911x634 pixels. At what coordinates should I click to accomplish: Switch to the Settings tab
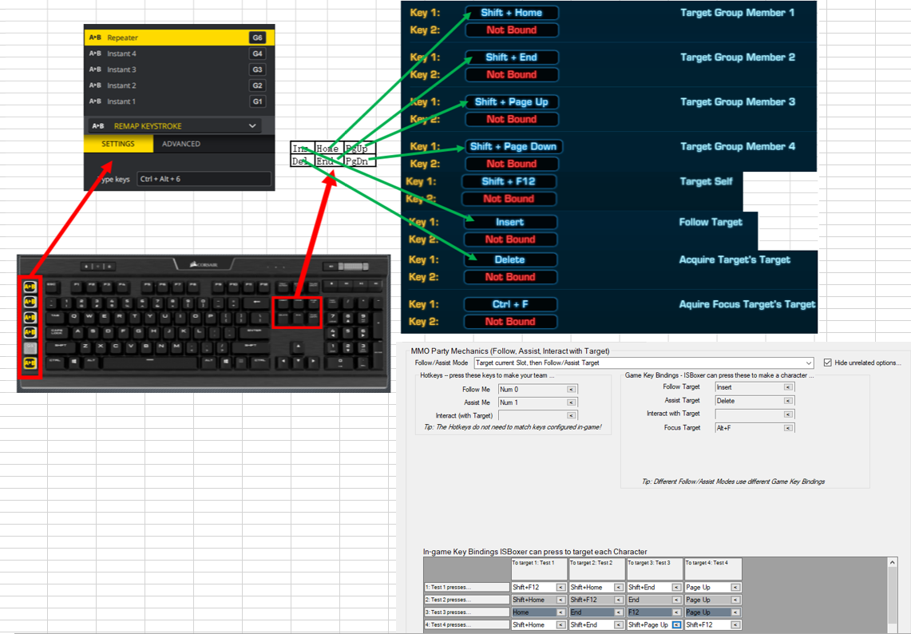(118, 144)
